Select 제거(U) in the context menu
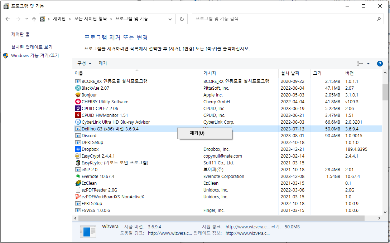The width and height of the screenshot is (390, 243). [x=205, y=133]
